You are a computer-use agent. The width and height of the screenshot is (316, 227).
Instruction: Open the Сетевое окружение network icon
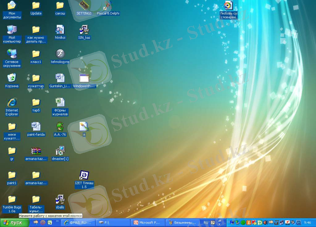point(12,54)
